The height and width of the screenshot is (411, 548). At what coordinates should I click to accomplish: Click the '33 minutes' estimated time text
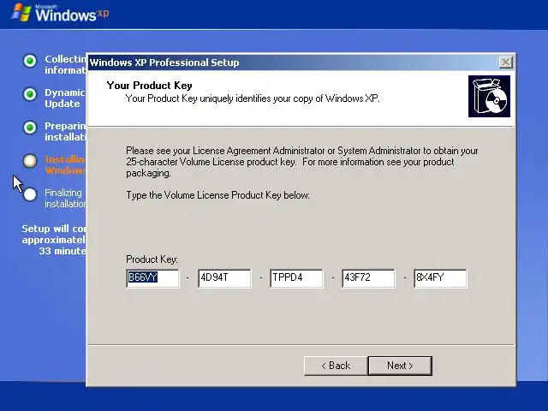click(63, 251)
